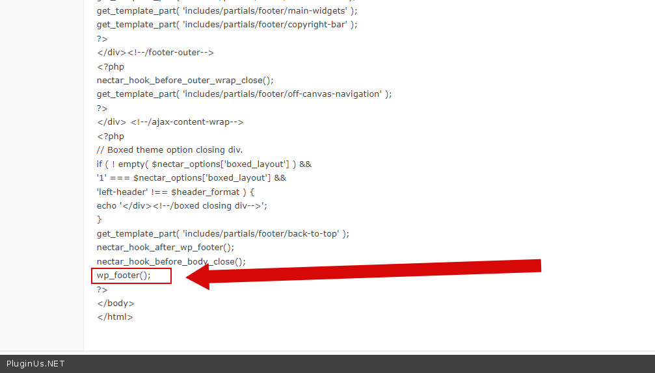Click the nectar_hook_after_wp_footer(); line

[x=165, y=248]
